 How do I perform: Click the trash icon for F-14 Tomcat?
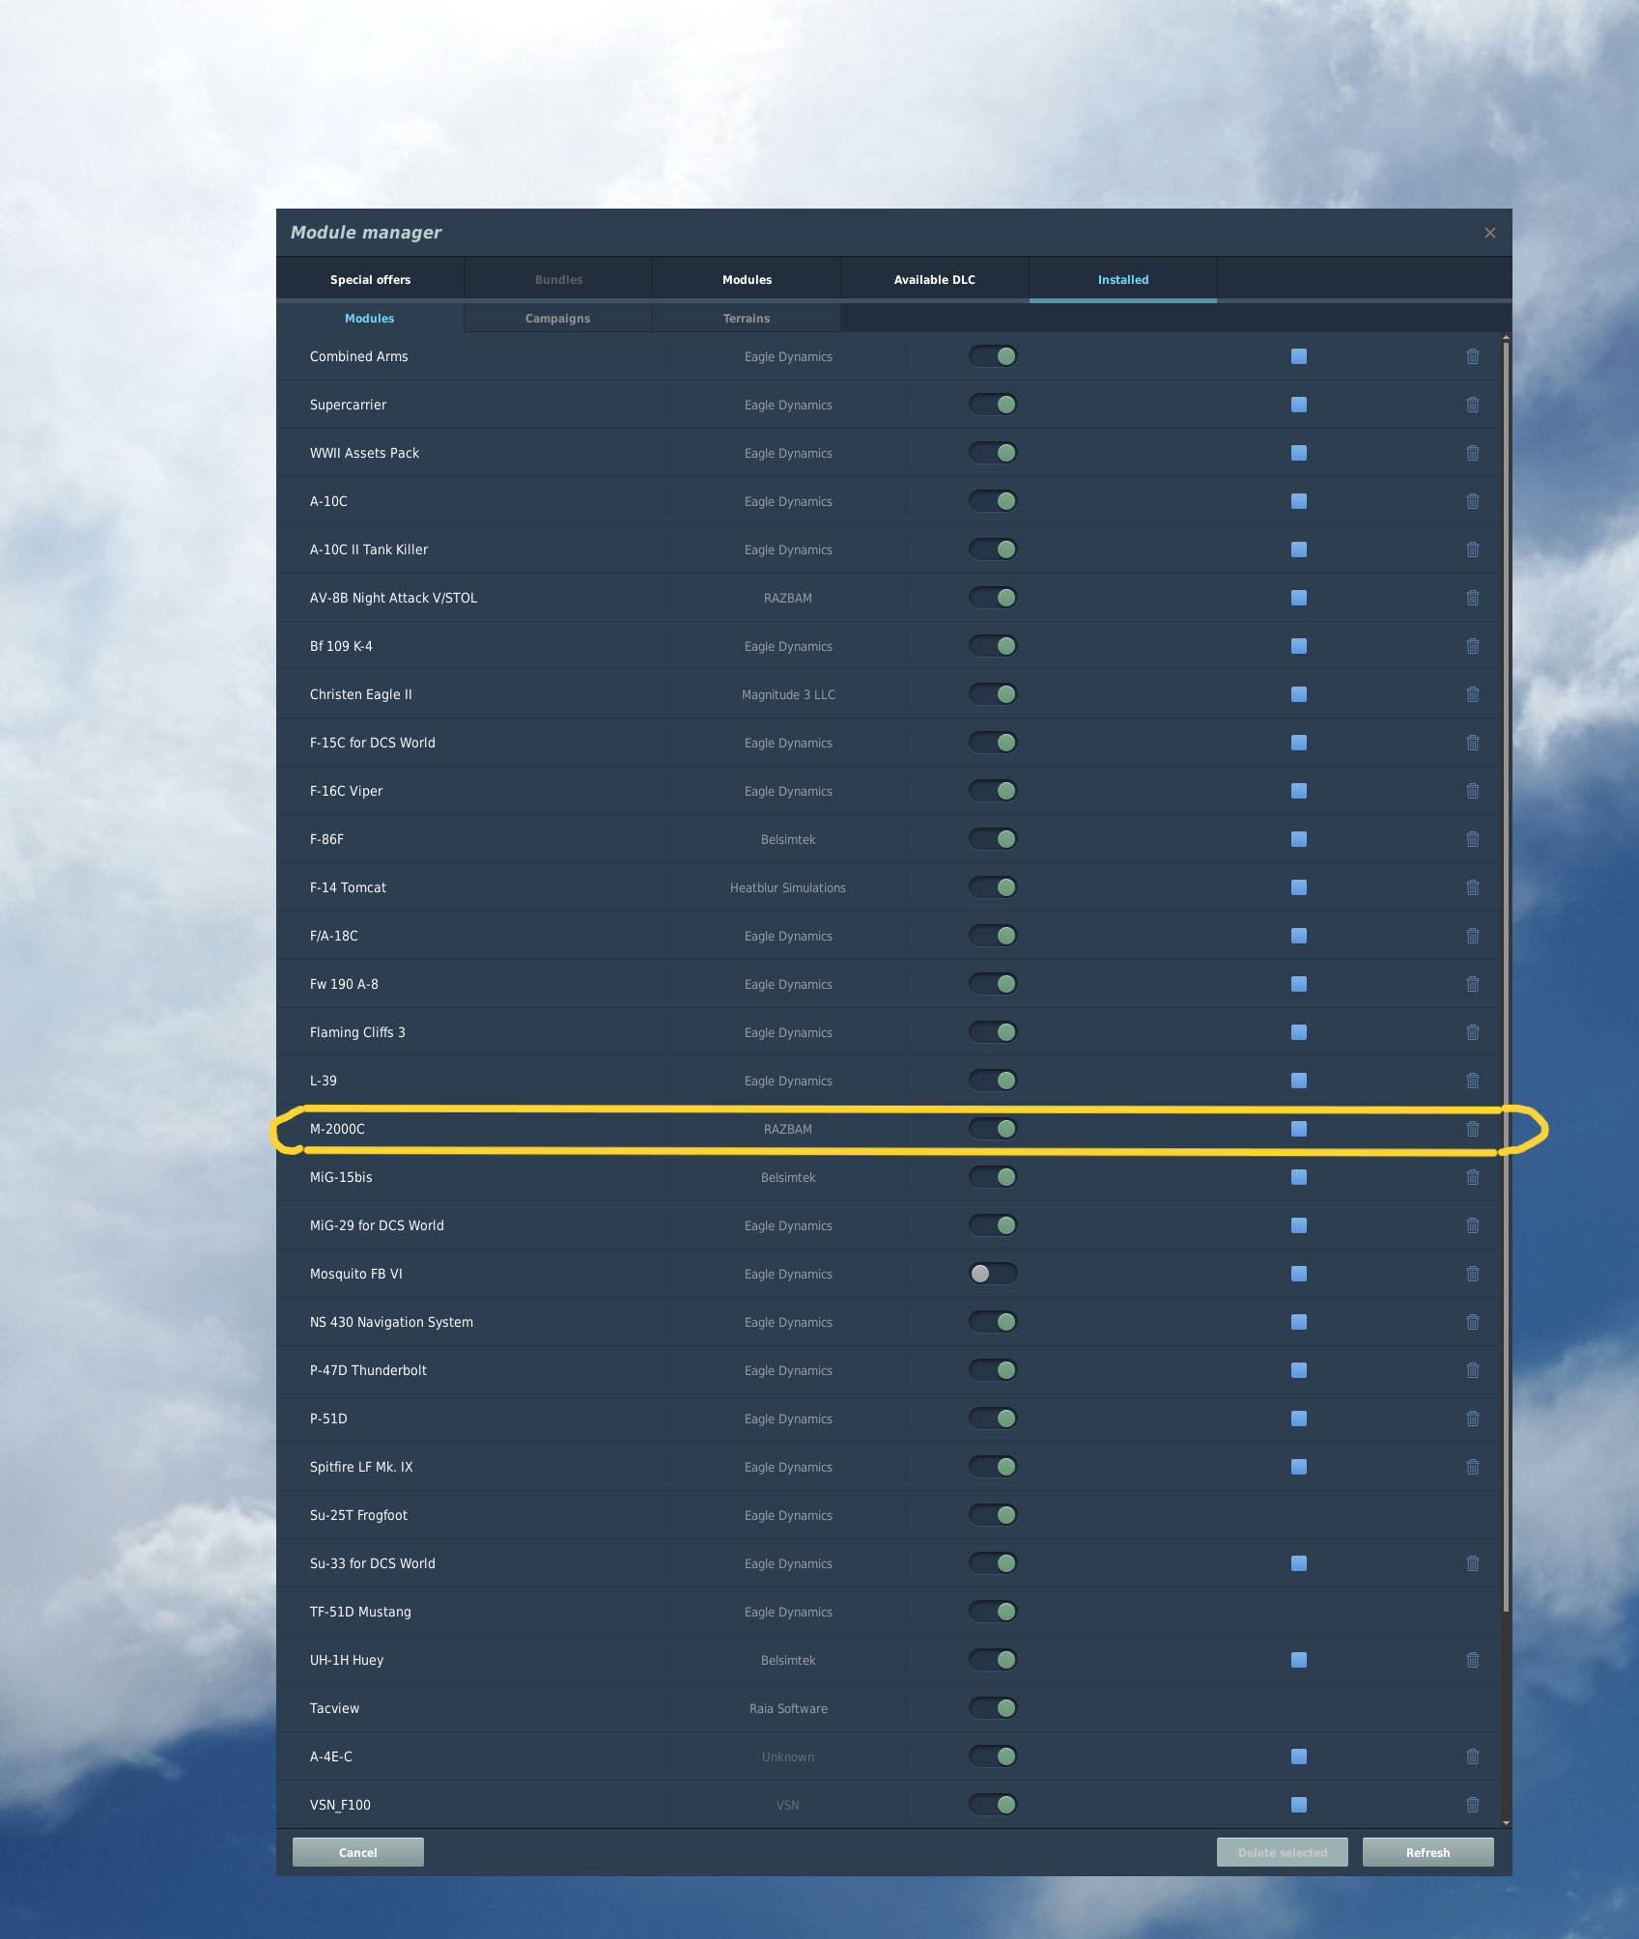pyautogui.click(x=1472, y=887)
